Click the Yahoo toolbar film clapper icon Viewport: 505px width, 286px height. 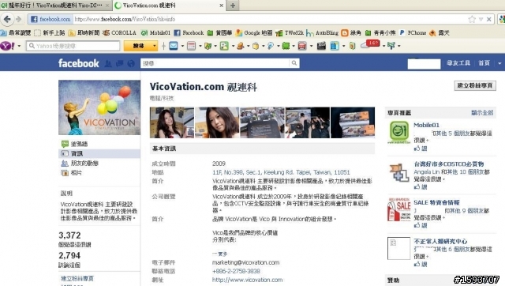click(x=321, y=46)
